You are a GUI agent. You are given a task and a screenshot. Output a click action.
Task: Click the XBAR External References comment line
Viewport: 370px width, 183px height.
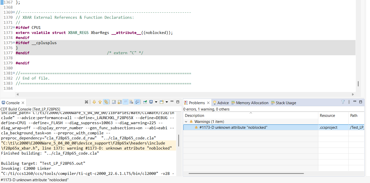pos(75,17)
